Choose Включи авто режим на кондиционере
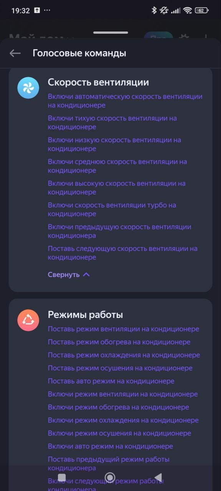 click(x=110, y=447)
